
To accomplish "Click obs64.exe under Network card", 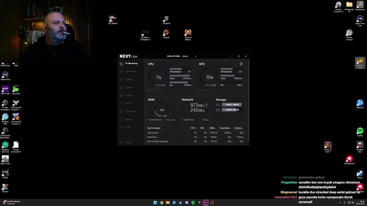I will [x=189, y=120].
